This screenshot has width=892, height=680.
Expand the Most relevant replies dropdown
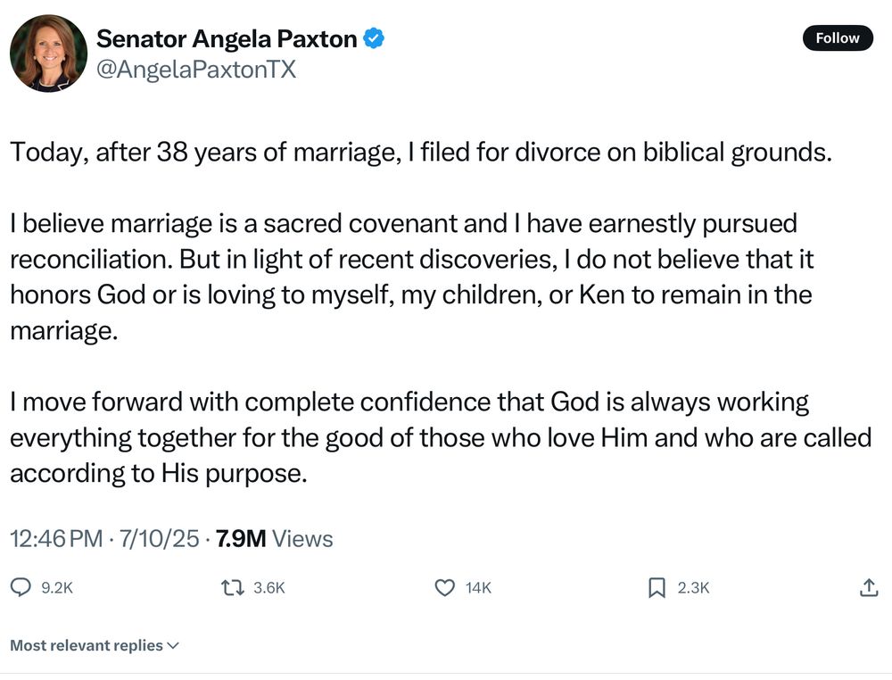tap(95, 645)
